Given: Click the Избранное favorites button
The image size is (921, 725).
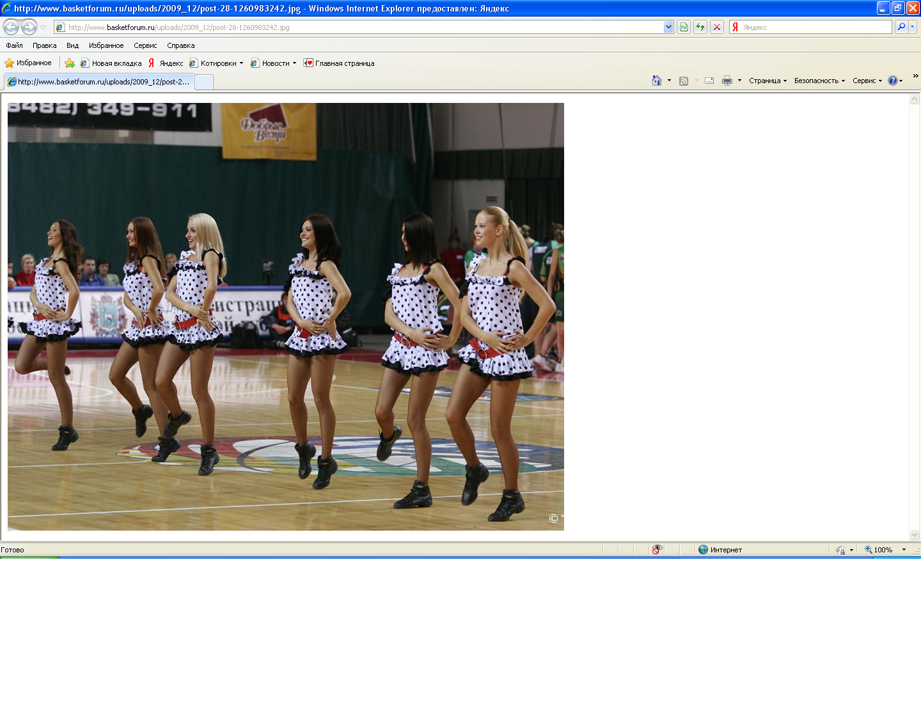Looking at the screenshot, I should tap(28, 63).
